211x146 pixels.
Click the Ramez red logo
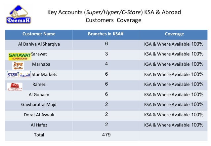[15, 87]
